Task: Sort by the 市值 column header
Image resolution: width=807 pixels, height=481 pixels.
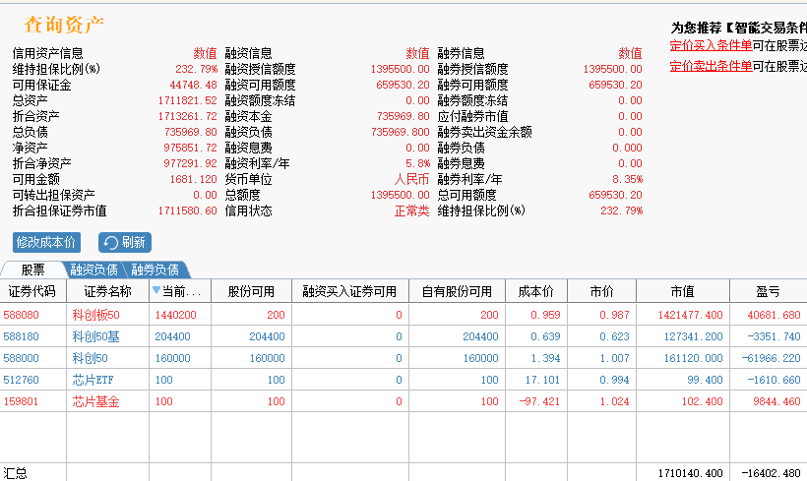Action: [682, 292]
